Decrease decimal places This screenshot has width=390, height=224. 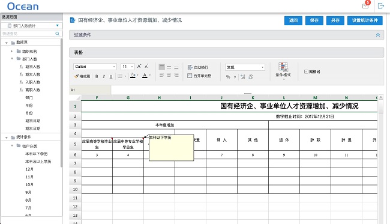click(250, 77)
